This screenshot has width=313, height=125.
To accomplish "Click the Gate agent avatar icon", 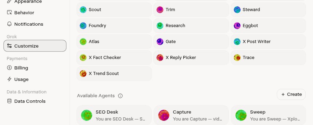I will (x=160, y=41).
